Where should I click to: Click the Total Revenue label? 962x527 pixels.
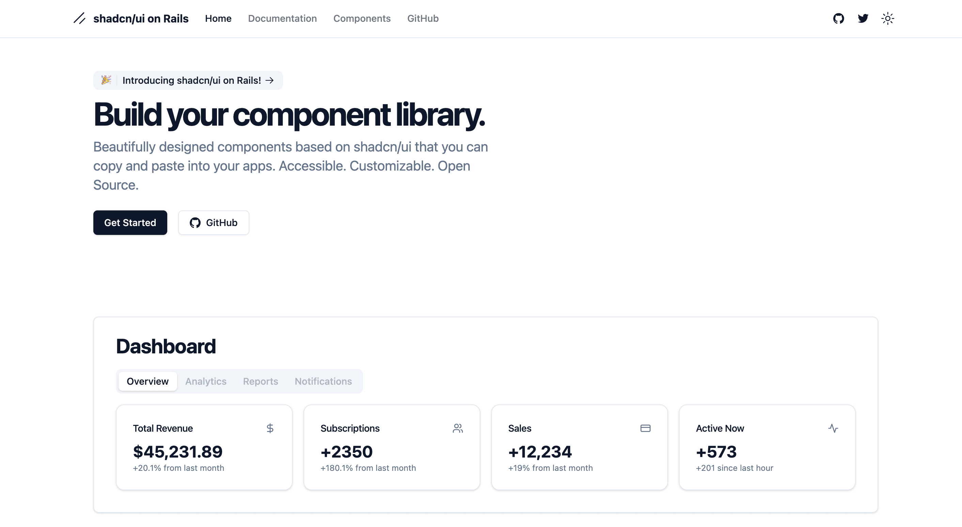pos(163,428)
